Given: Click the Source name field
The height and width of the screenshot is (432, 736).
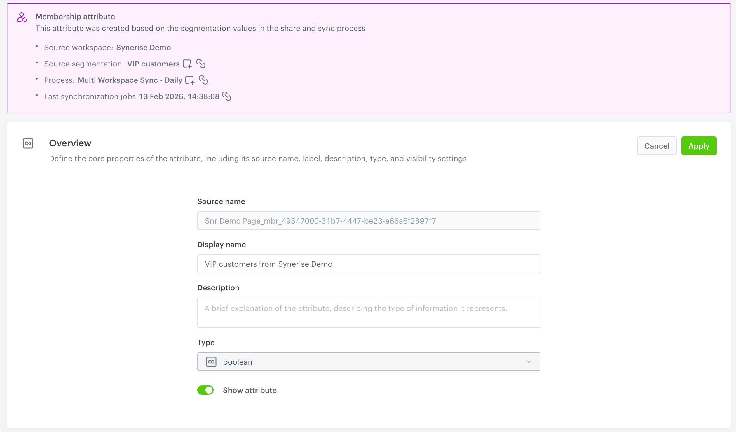Looking at the screenshot, I should tap(369, 221).
